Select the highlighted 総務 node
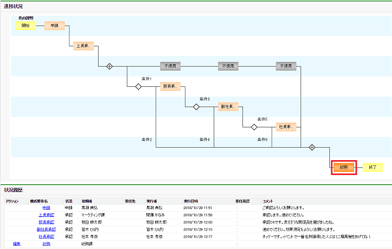 (x=344, y=167)
